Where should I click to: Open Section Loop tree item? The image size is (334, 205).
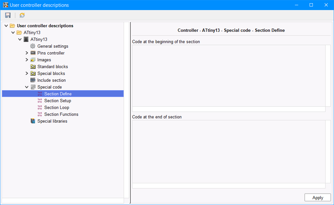point(57,107)
